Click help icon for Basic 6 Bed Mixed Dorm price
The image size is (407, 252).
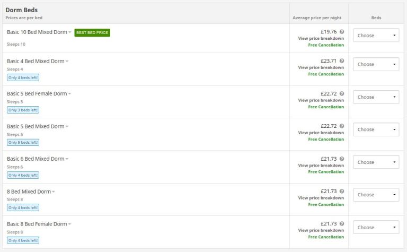coord(342,159)
